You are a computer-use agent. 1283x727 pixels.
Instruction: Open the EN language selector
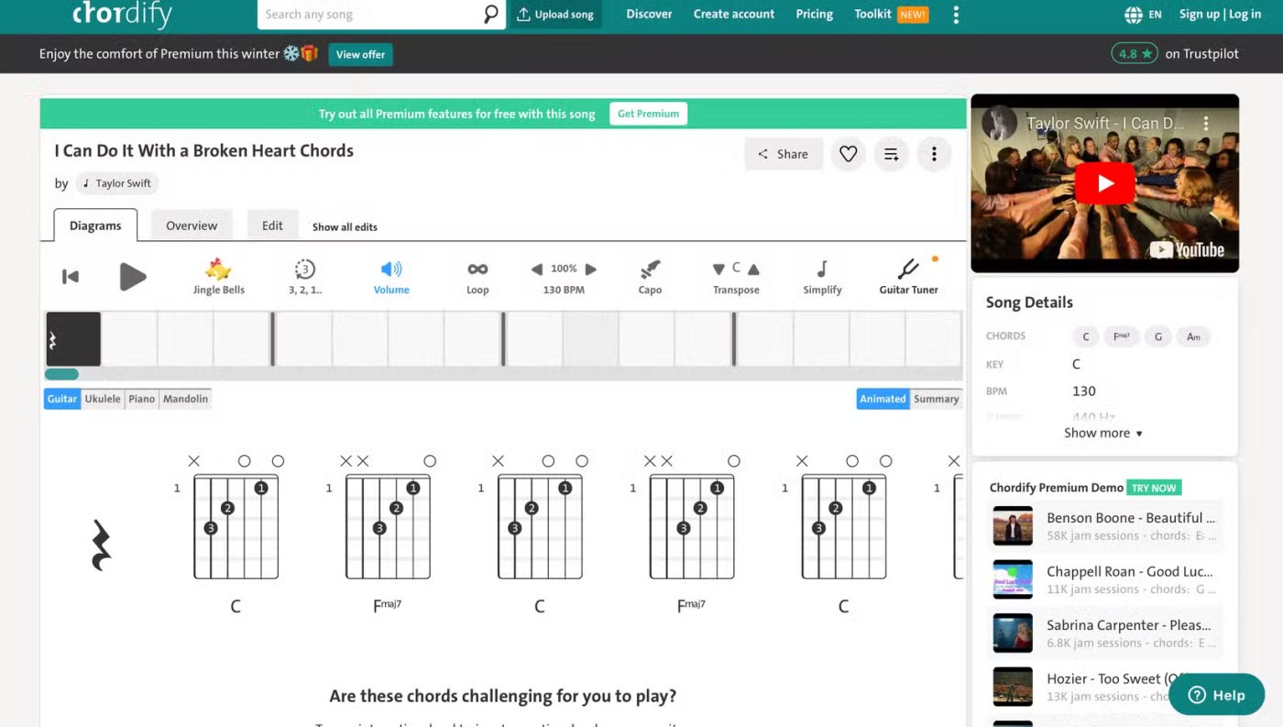[x=1143, y=15]
